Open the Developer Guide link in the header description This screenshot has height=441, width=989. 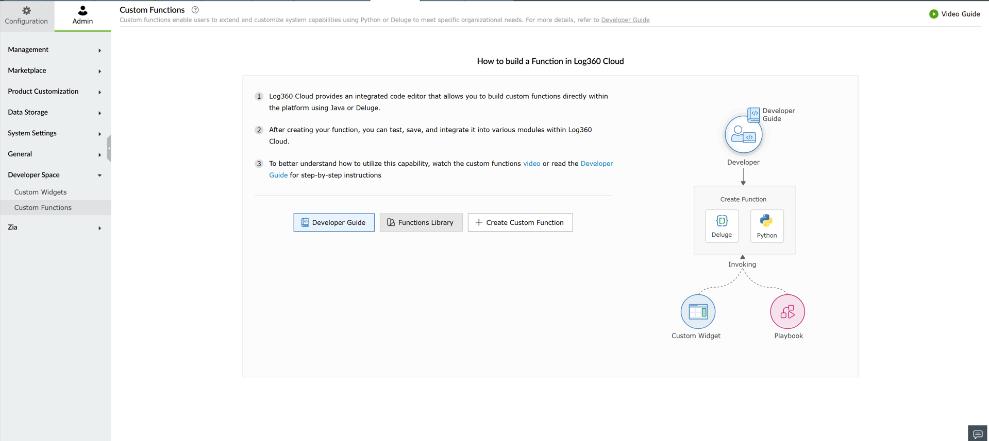[x=625, y=20]
